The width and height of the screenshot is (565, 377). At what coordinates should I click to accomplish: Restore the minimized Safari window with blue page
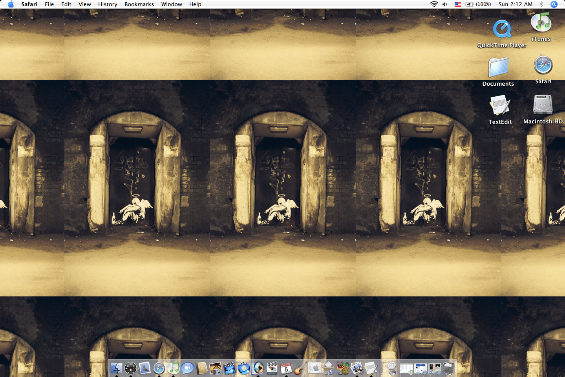tap(421, 368)
